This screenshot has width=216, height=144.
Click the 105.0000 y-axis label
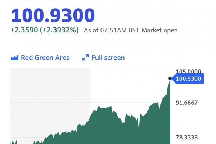pyautogui.click(x=188, y=71)
